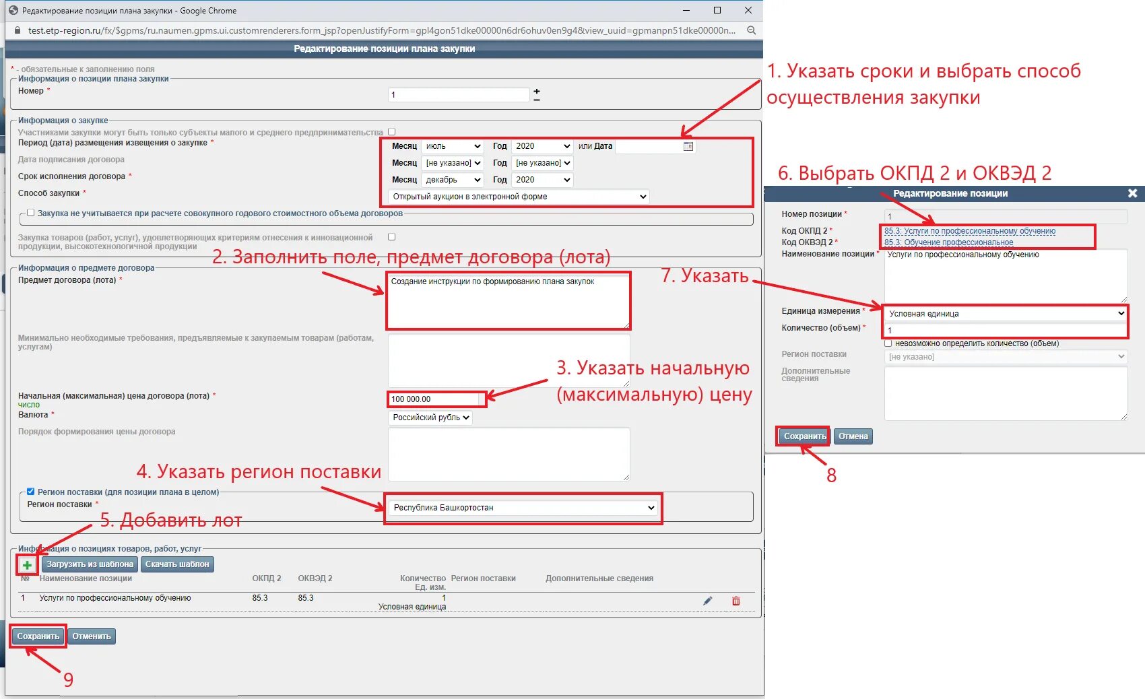Viewport: 1145px width, 699px height.
Task: Click contract price formation text area
Action: click(x=509, y=454)
